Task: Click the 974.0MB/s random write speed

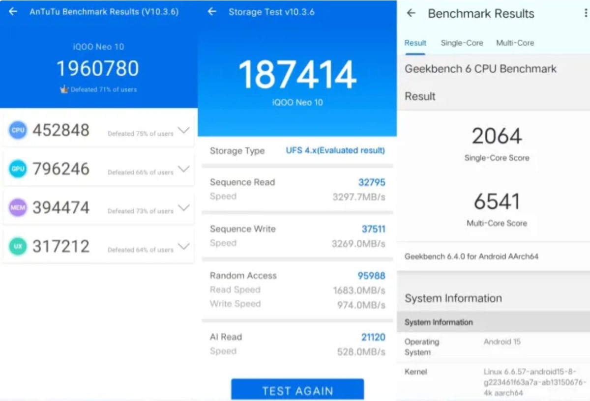Action: [361, 305]
